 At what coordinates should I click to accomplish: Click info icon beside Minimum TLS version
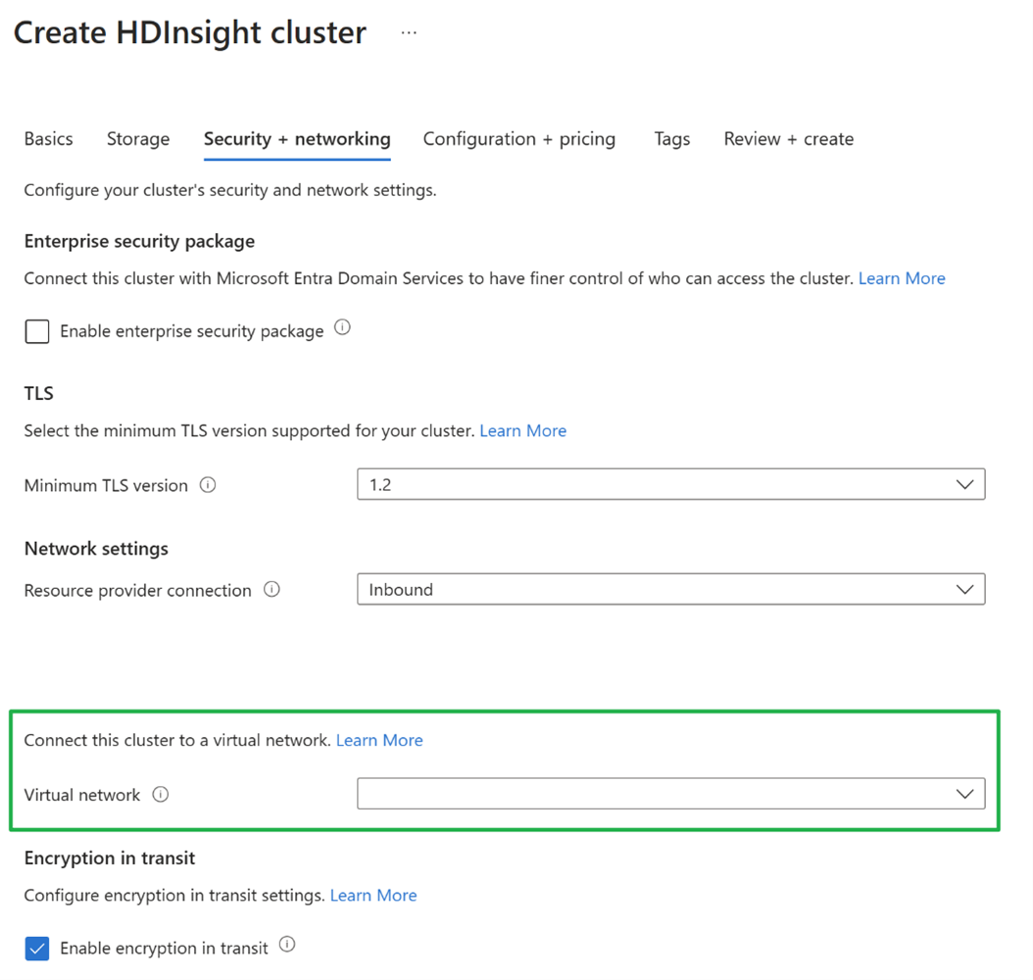click(x=208, y=484)
